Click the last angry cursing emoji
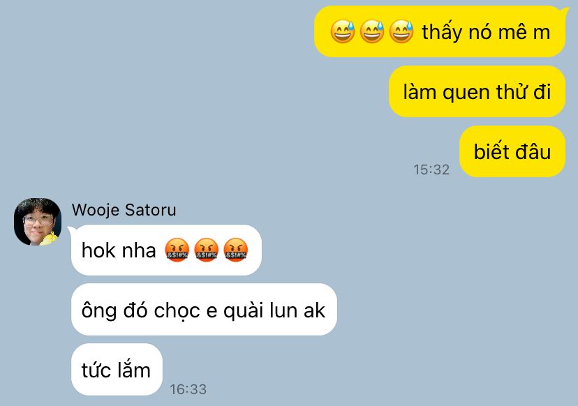 pyautogui.click(x=236, y=250)
